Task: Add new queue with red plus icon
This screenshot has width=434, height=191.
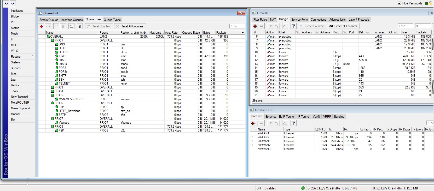Action: (41, 26)
